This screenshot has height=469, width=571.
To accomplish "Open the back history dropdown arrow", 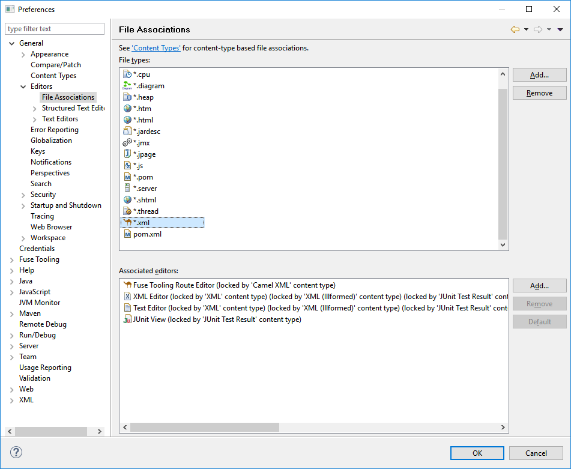I will 526,29.
